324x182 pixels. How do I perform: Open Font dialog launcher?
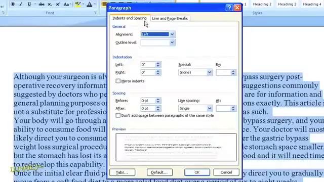pos(96,13)
